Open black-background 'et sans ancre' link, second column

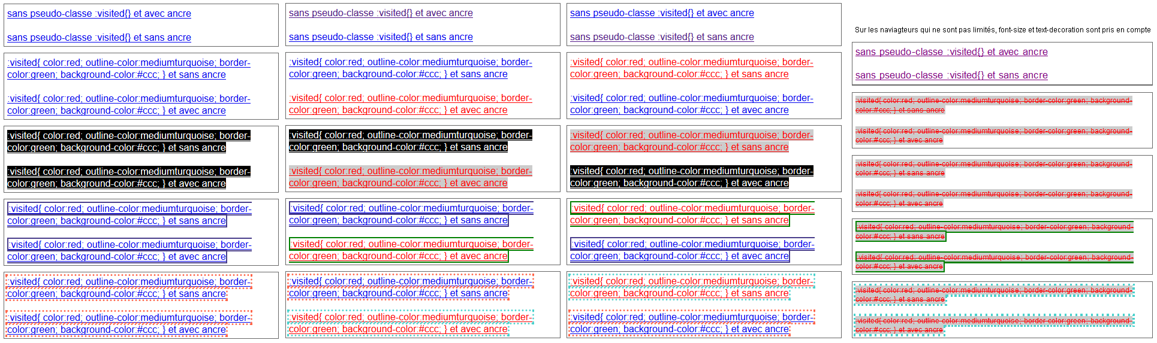point(411,141)
